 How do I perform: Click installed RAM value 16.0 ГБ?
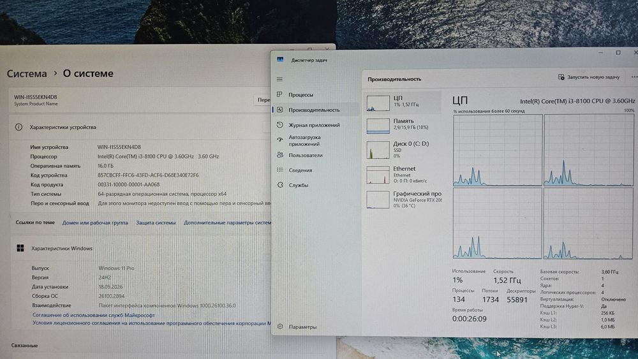(105, 166)
